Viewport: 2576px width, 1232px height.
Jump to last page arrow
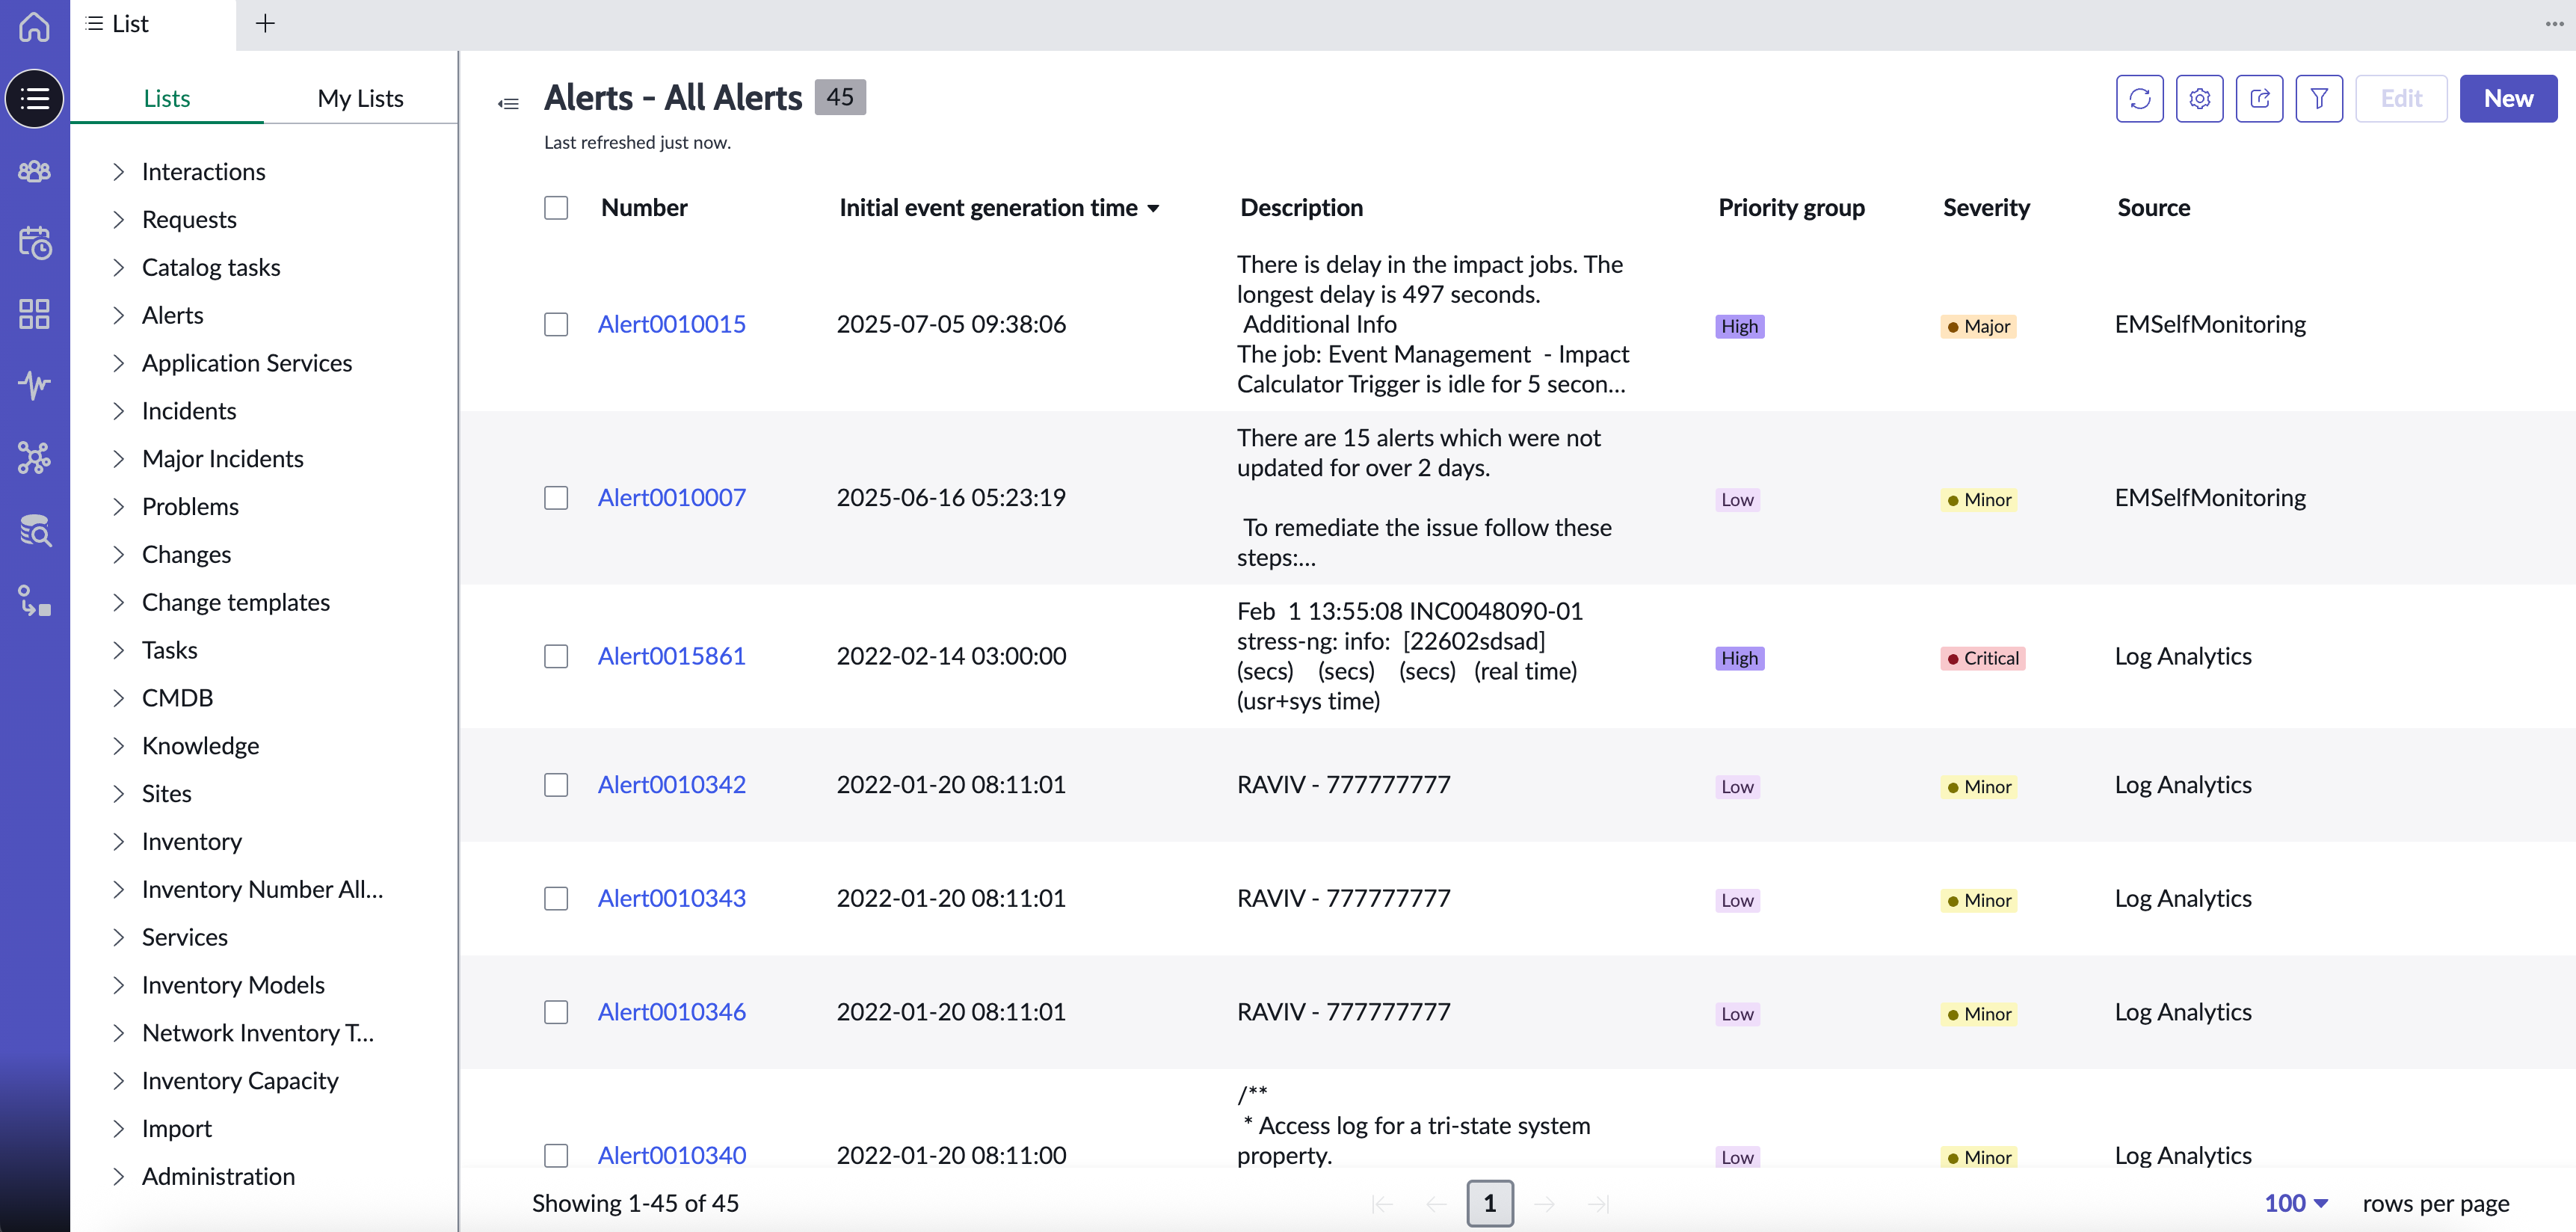[x=1598, y=1203]
